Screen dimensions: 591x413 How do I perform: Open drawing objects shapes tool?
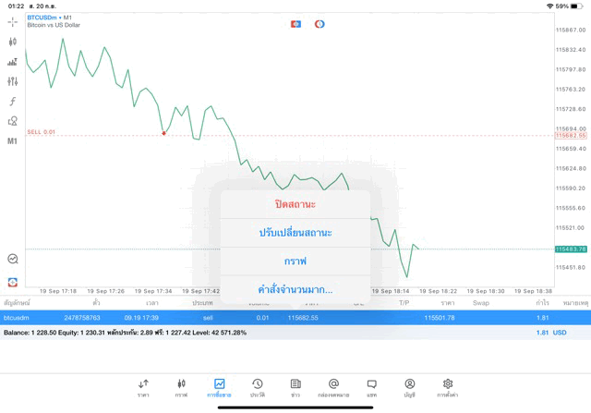click(x=13, y=121)
